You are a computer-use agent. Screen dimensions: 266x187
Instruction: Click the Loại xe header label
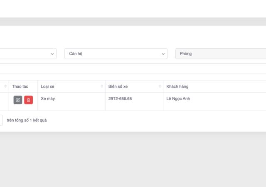(x=48, y=86)
